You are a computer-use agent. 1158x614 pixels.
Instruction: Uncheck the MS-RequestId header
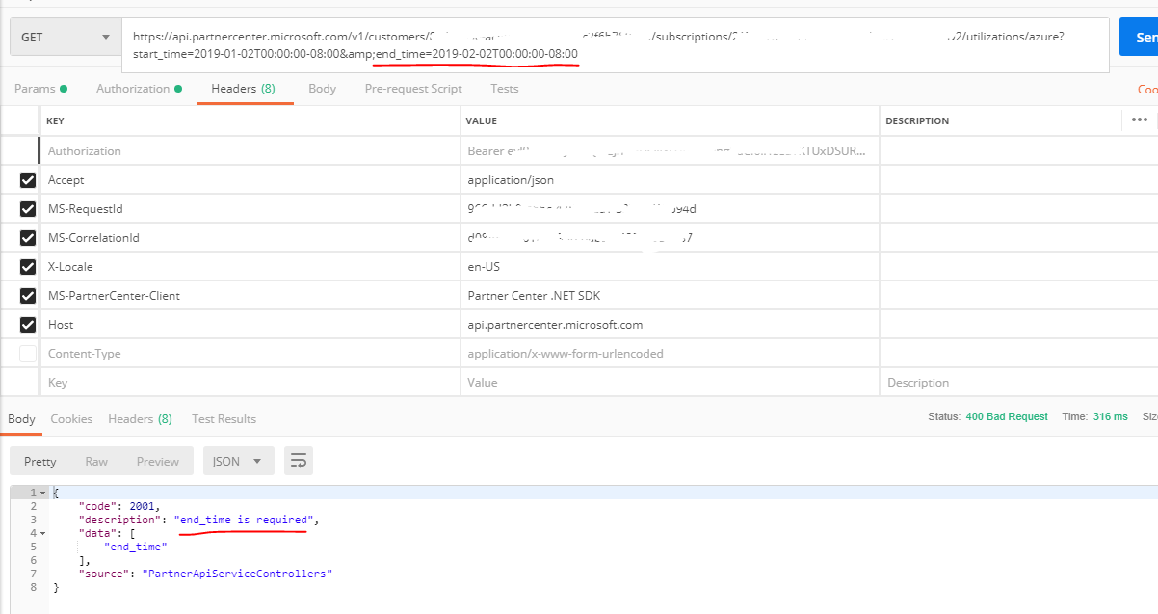point(25,208)
